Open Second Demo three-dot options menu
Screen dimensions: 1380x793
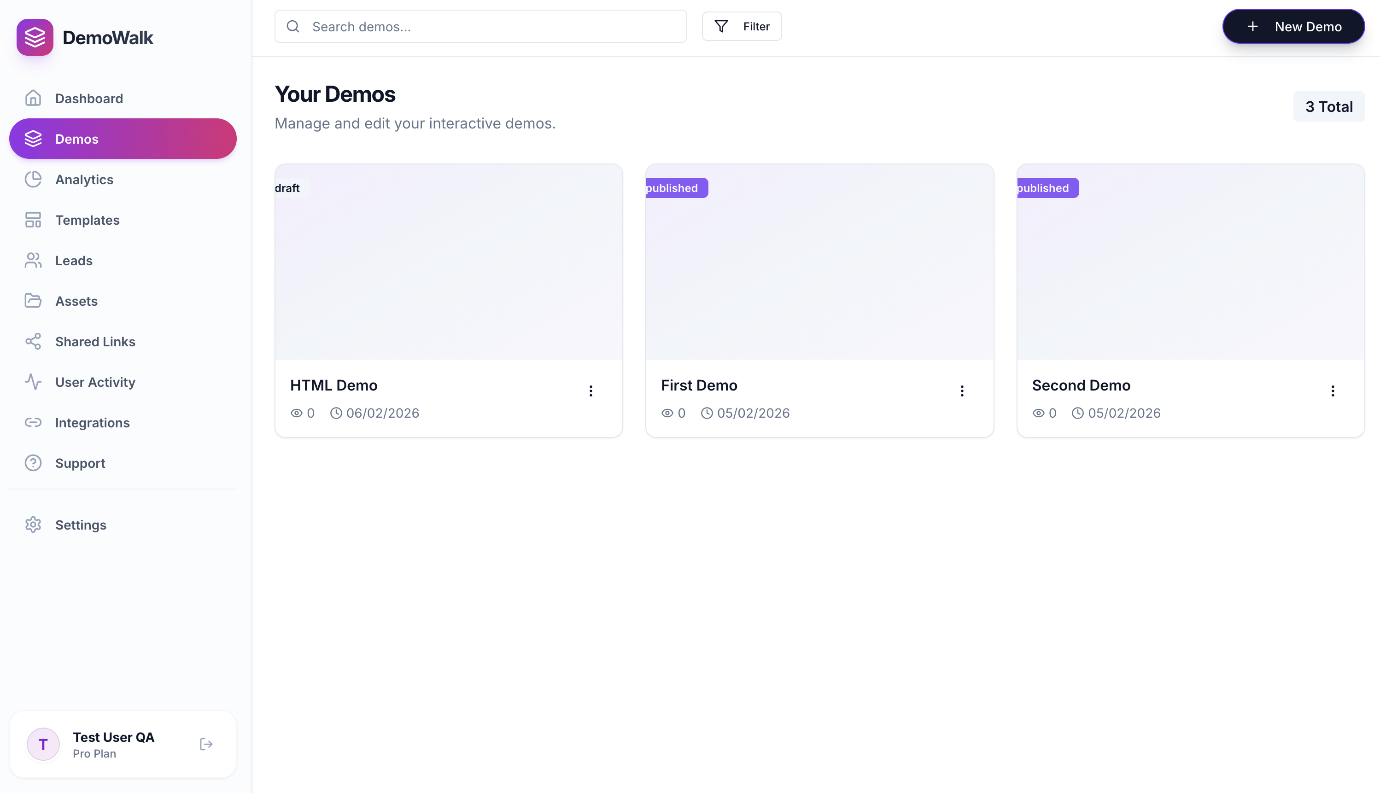click(x=1333, y=391)
